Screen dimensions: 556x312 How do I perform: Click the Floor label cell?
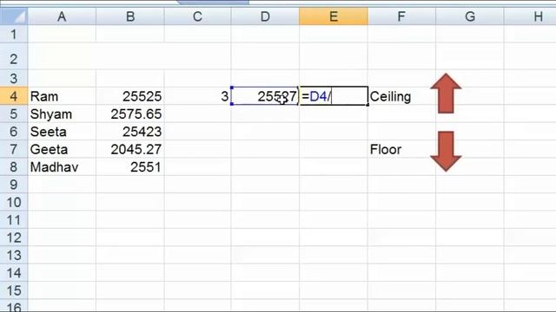point(401,149)
